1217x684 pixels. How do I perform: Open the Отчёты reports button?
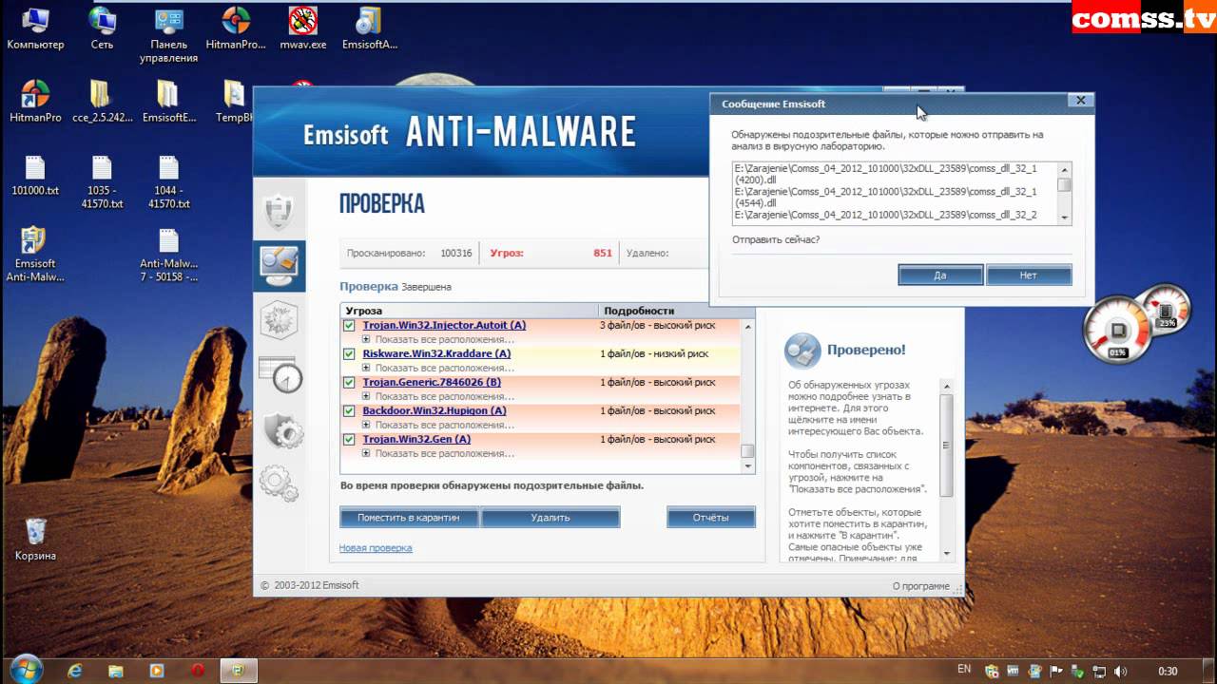tap(711, 518)
